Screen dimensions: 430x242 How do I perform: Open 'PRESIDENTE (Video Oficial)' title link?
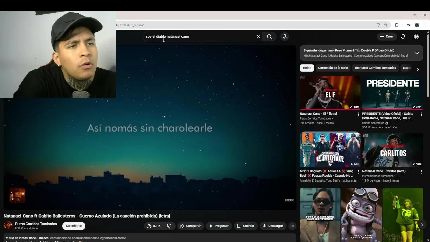(x=388, y=116)
